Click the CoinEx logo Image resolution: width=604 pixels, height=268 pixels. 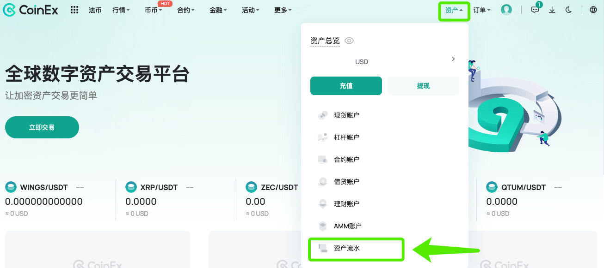tap(31, 10)
